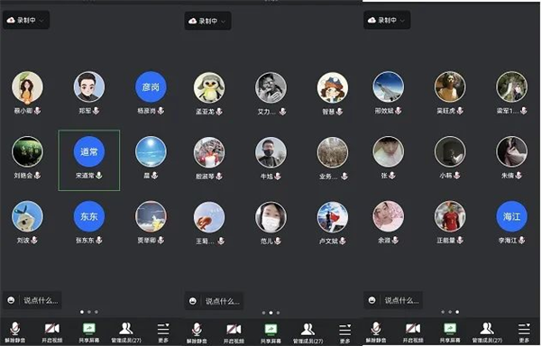Select 范儿's white mask avatar
This screenshot has width=541, height=346.
(270, 217)
